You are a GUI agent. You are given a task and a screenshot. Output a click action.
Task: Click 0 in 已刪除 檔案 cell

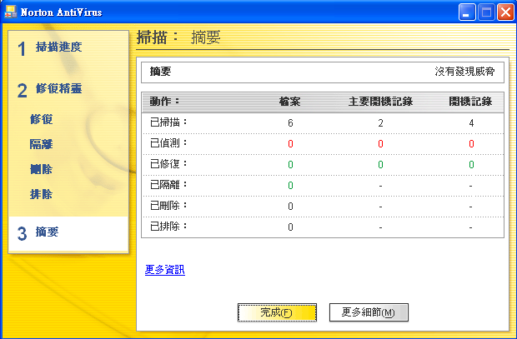(x=290, y=207)
